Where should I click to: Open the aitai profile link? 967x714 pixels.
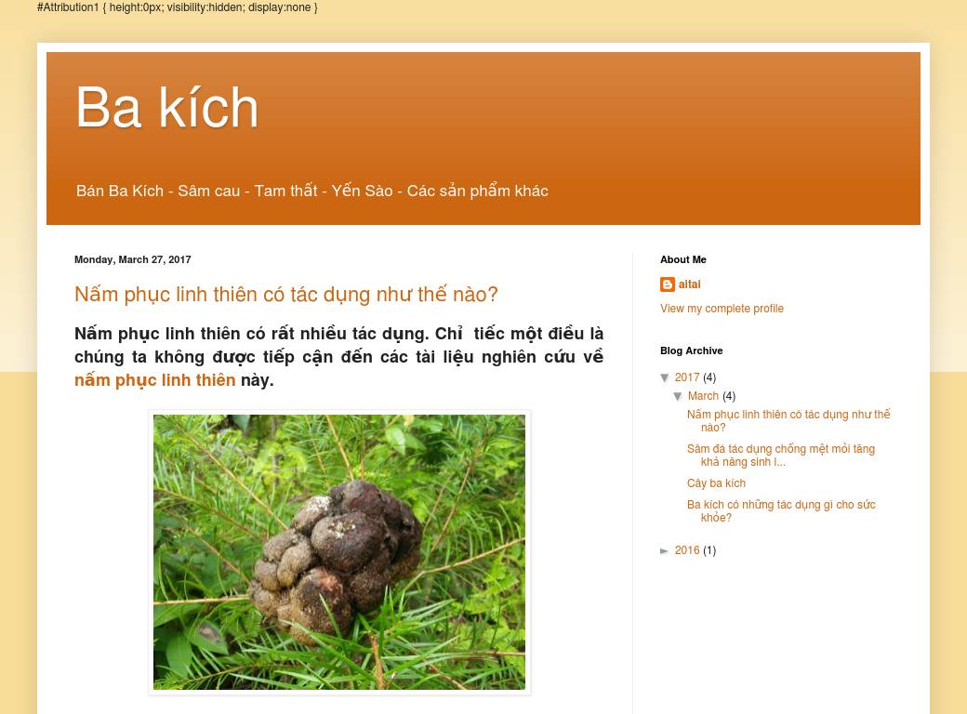click(689, 284)
